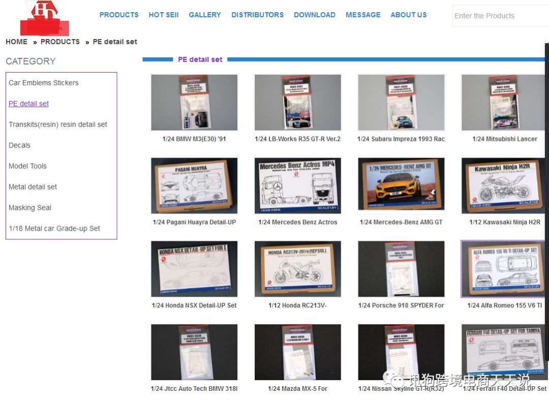The width and height of the screenshot is (549, 405).
Task: Open the Honda RC213V box image
Action: click(x=297, y=269)
